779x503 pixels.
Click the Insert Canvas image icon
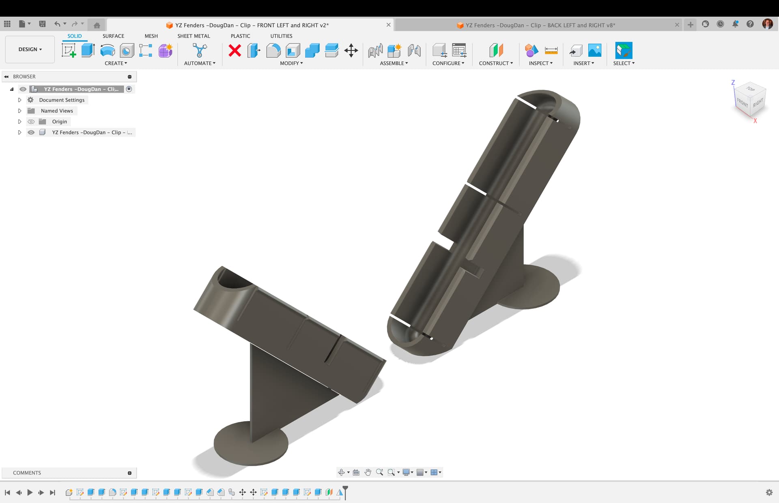pyautogui.click(x=595, y=51)
